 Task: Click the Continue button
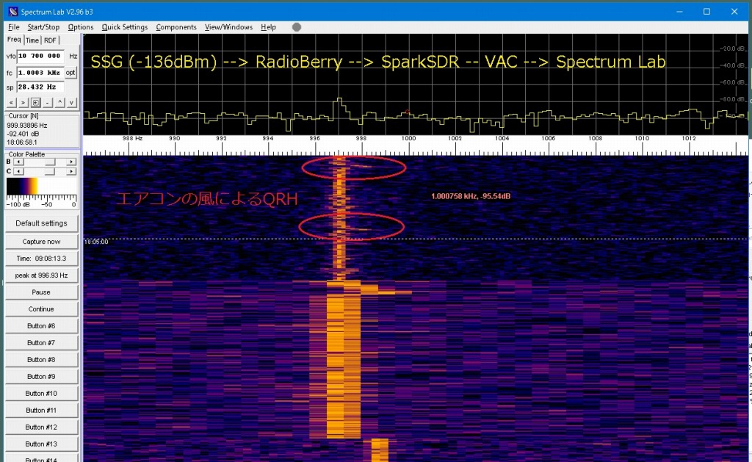(x=41, y=309)
